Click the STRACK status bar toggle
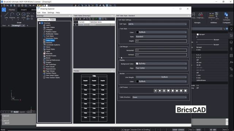Screen dimensions: 234x131 [181, 130]
